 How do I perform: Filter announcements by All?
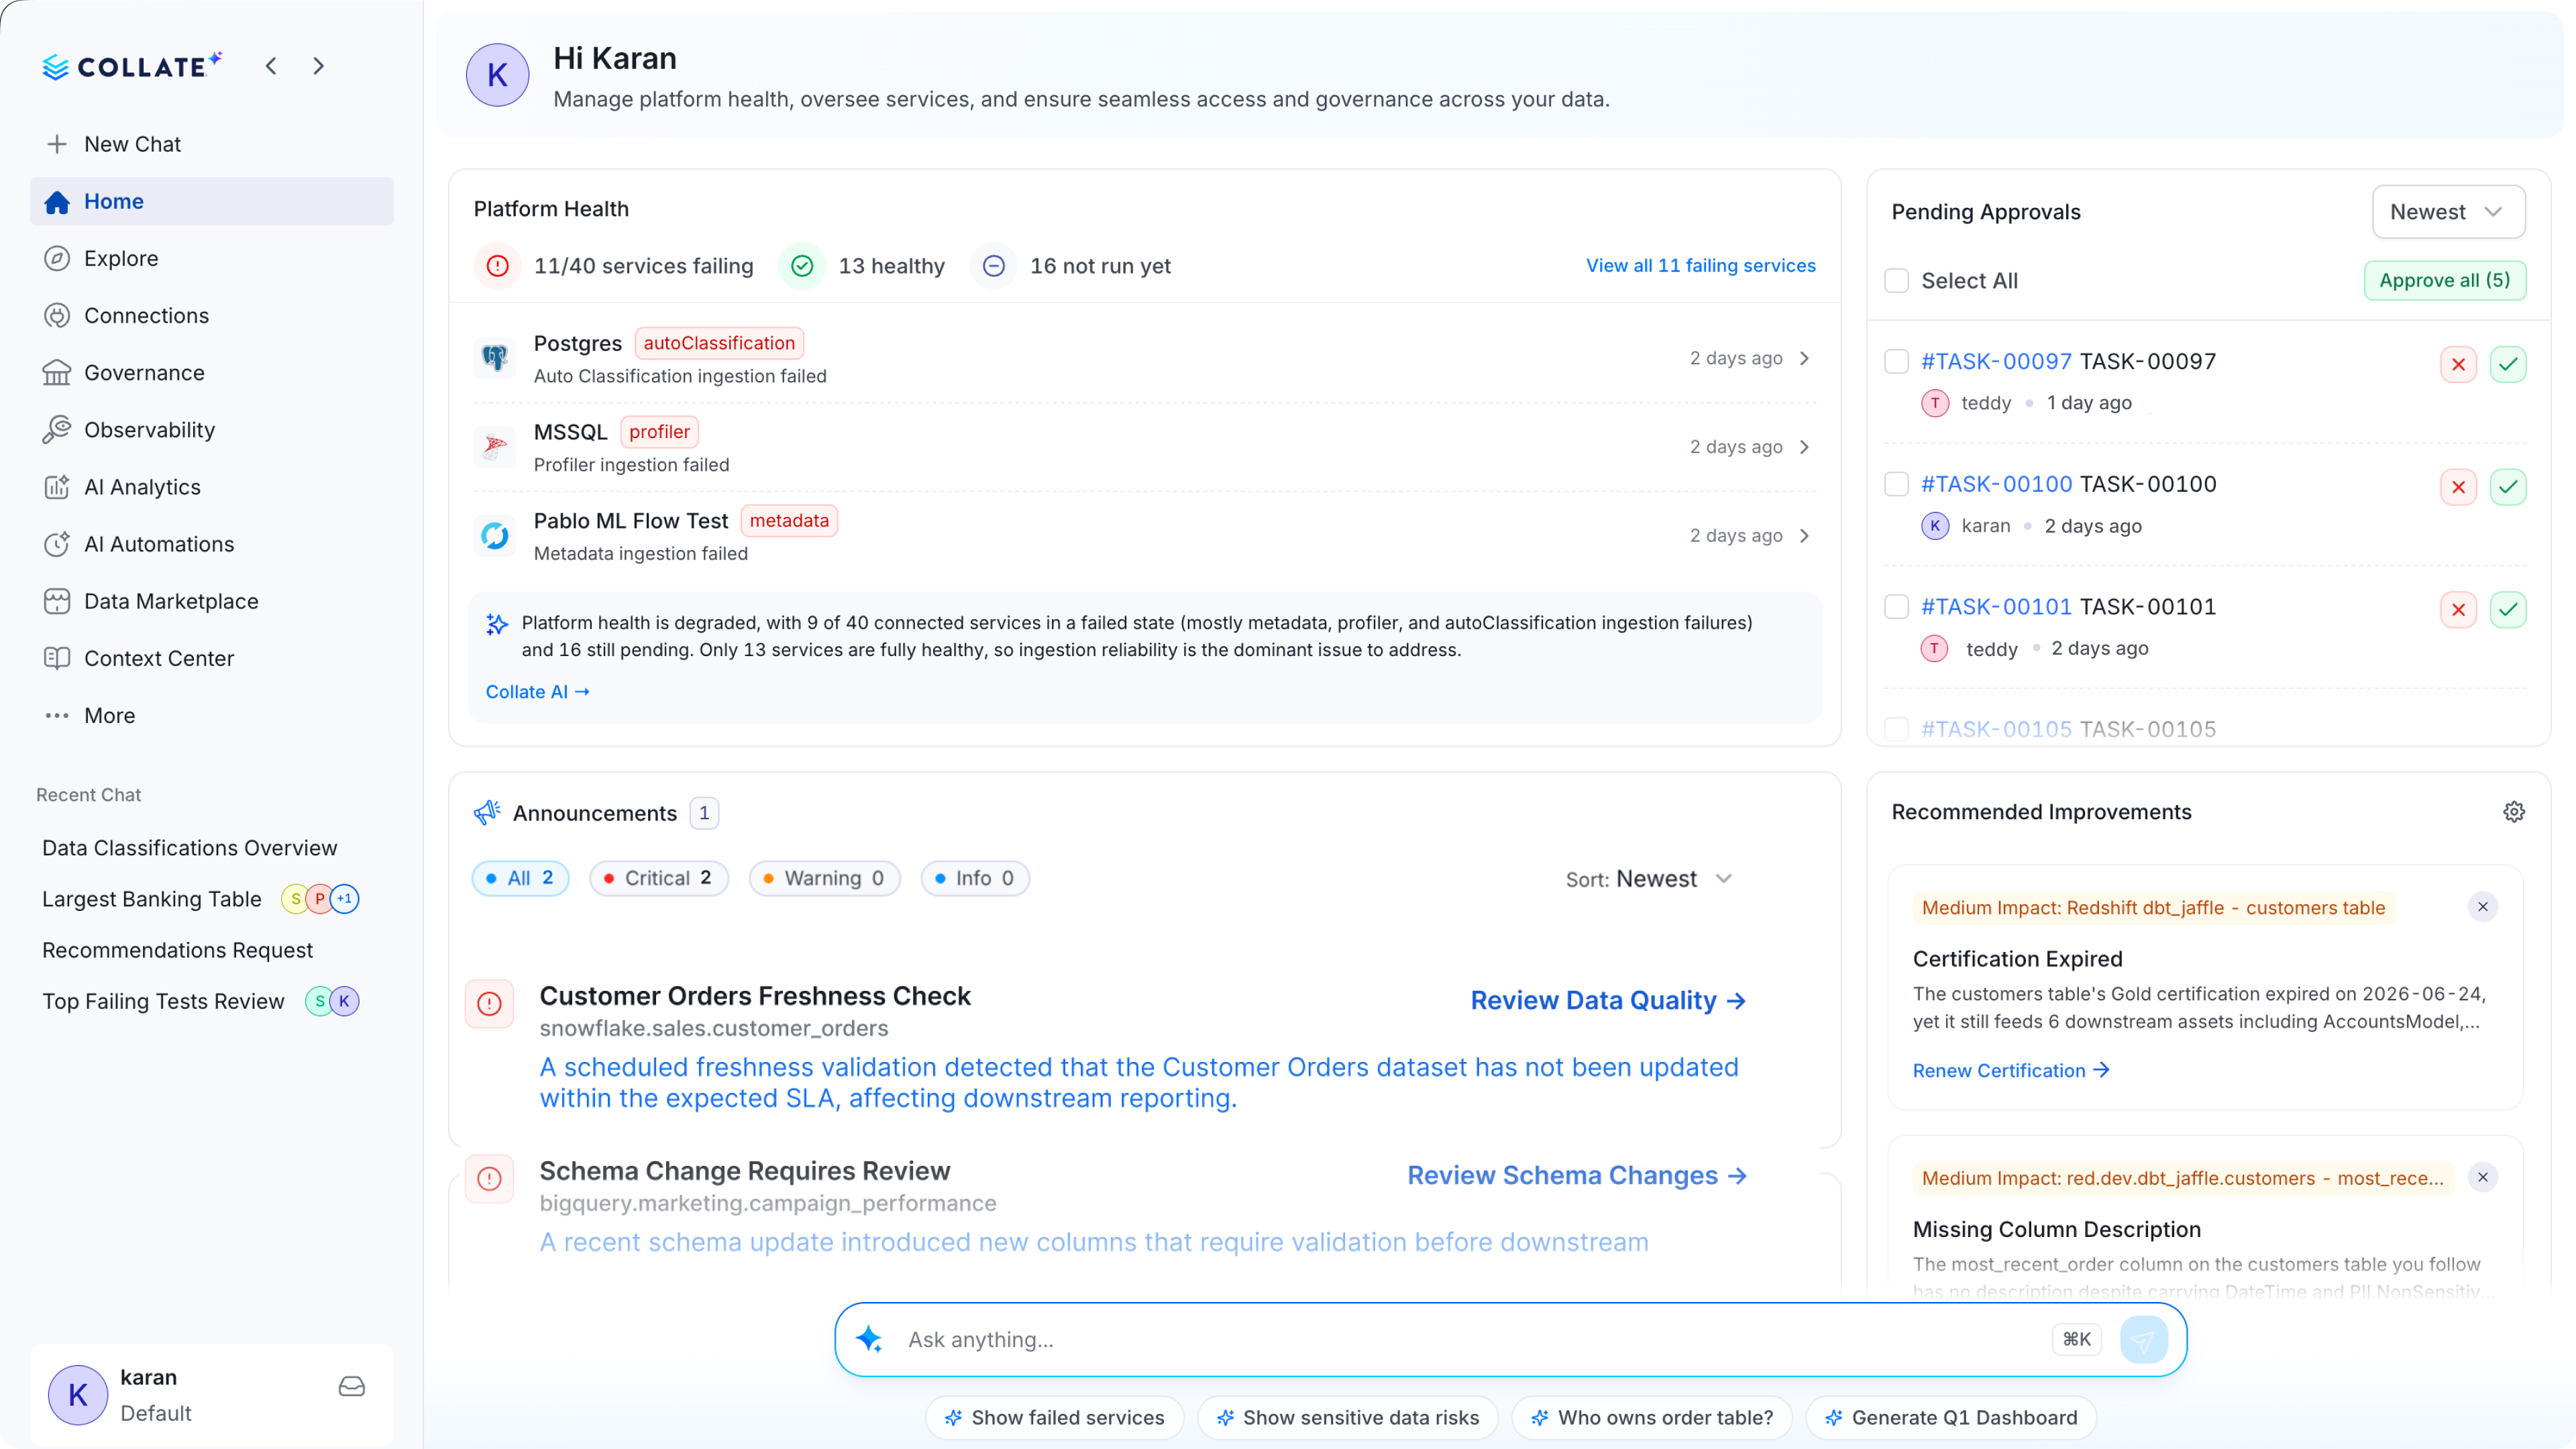click(x=520, y=878)
